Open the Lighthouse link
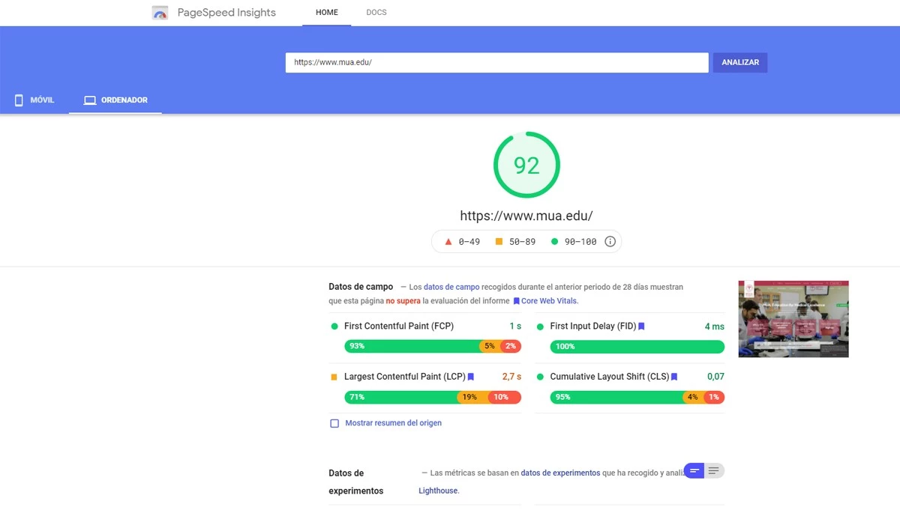The width and height of the screenshot is (900, 513). (438, 491)
